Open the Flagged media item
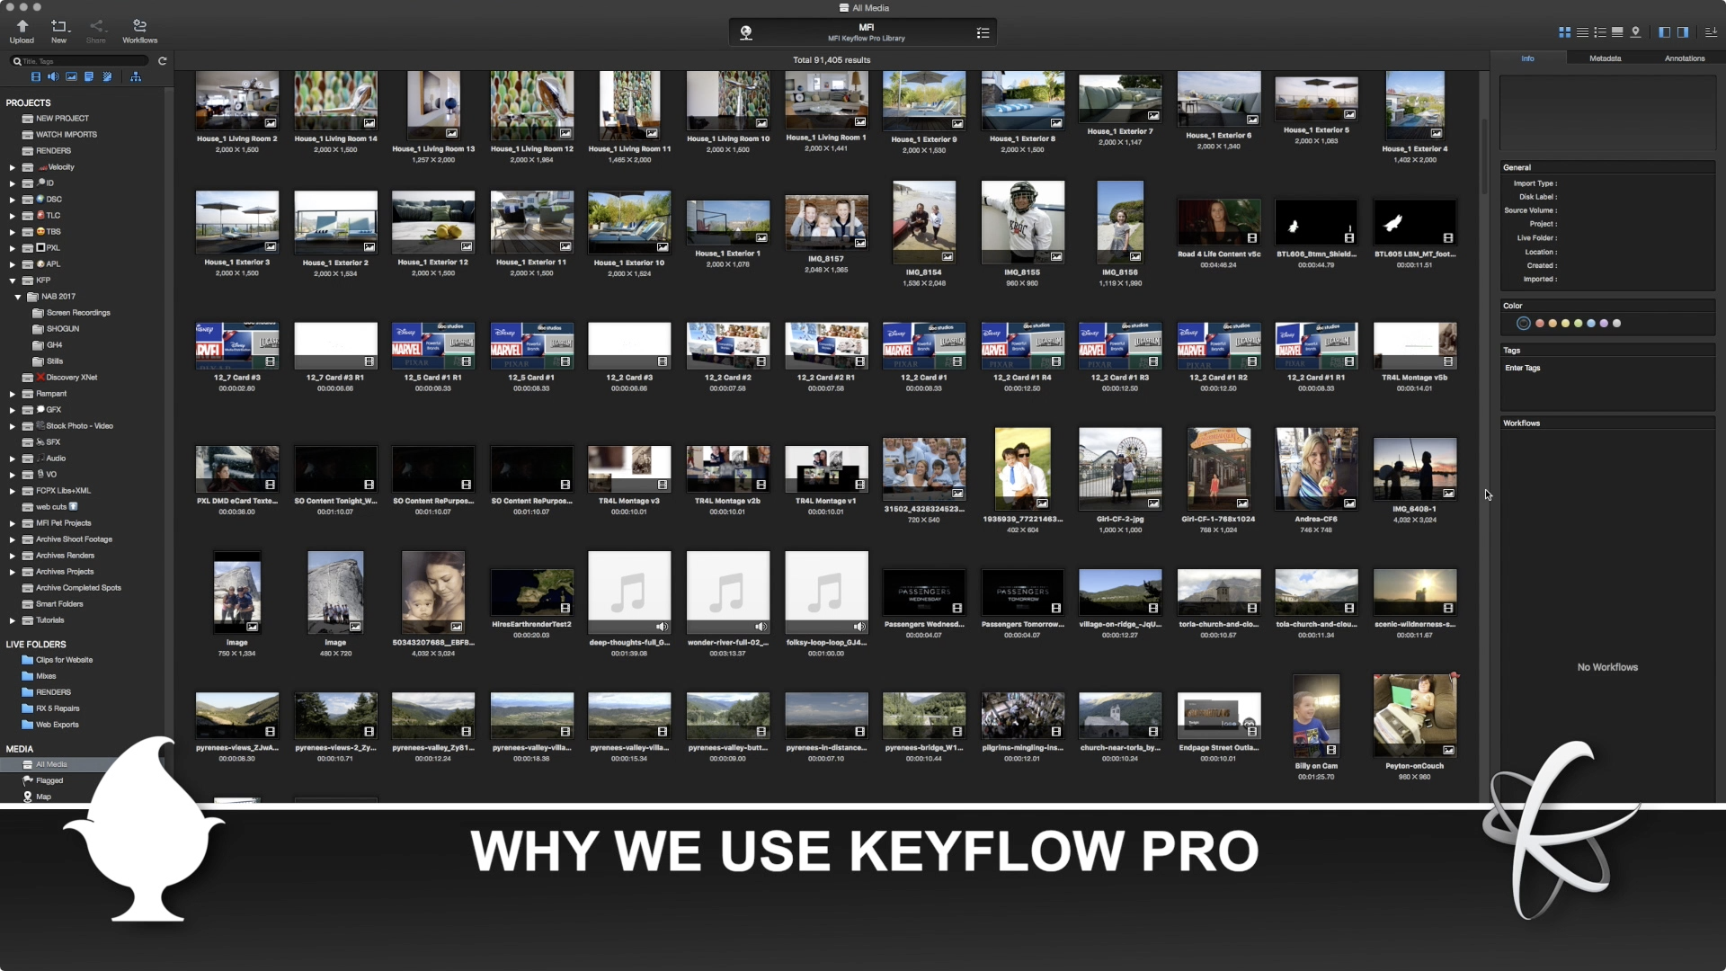This screenshot has width=1726, height=971. coord(49,780)
